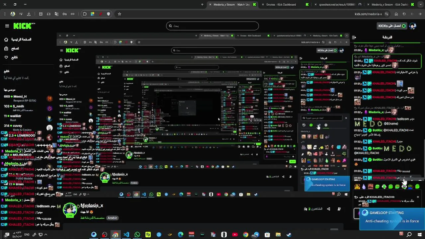Screen dimensions: 425x239
Task: Click the get KICKs button
Action: [x=391, y=26]
